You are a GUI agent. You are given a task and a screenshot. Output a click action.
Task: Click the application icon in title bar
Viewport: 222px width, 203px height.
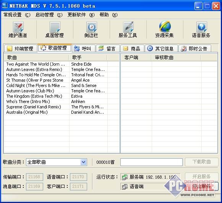point(5,5)
